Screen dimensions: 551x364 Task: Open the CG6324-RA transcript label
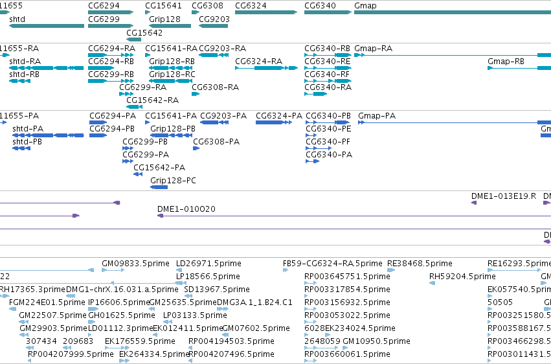pos(258,61)
